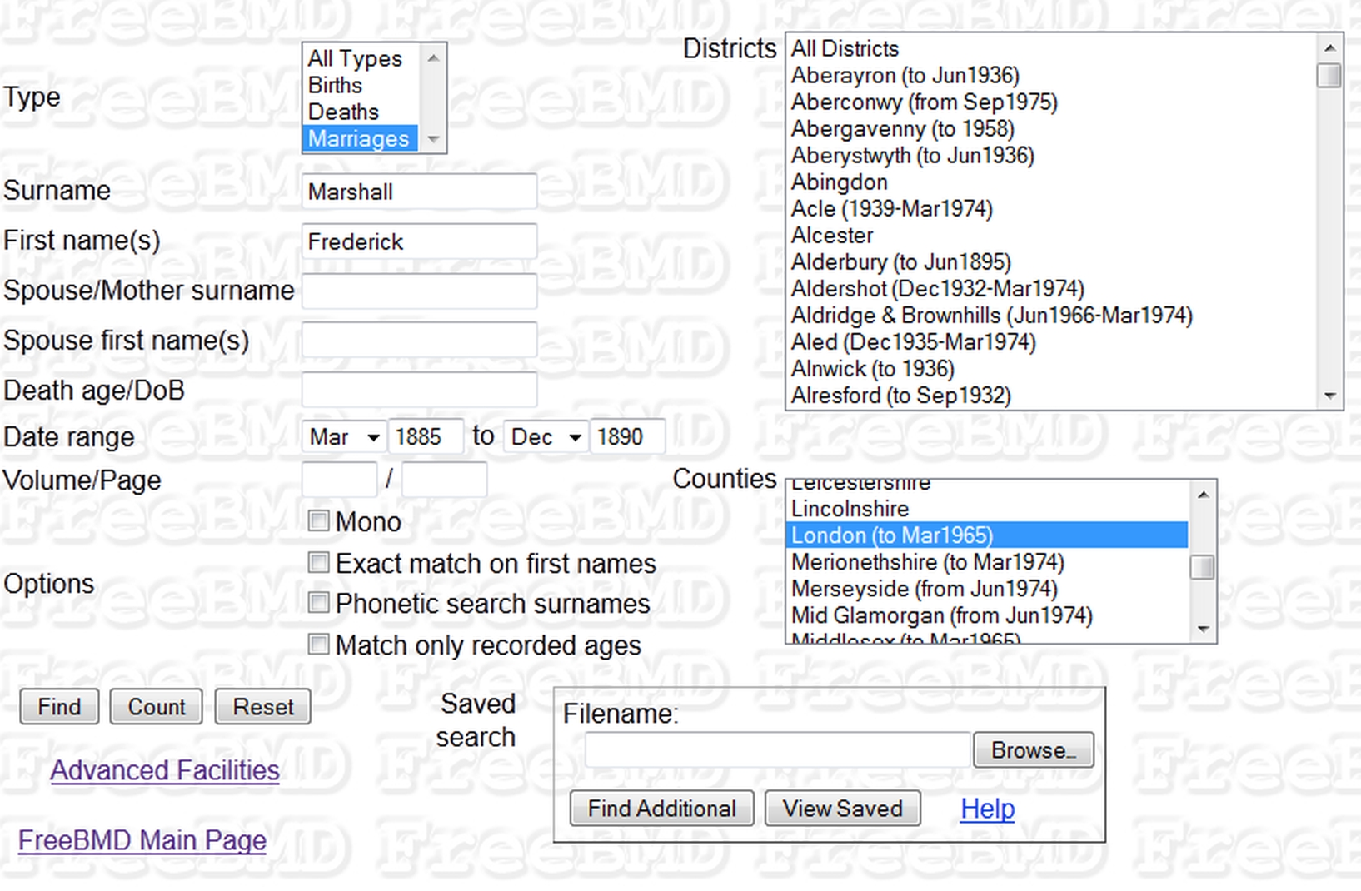Screen dimensions: 1361x891
Task: Select Alnwick (to 1936) district
Action: (1051, 368)
